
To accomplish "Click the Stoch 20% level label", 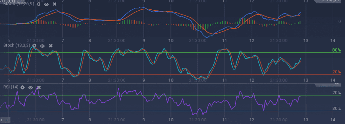I will (337, 72).
